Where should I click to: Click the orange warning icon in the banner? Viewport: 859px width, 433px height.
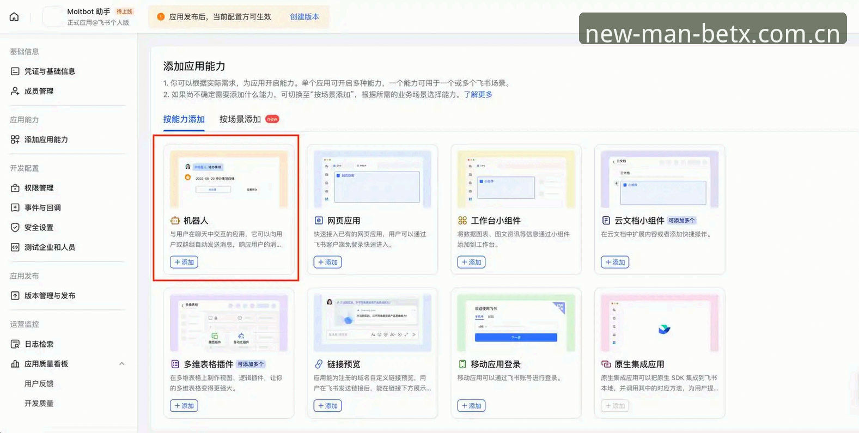(161, 17)
